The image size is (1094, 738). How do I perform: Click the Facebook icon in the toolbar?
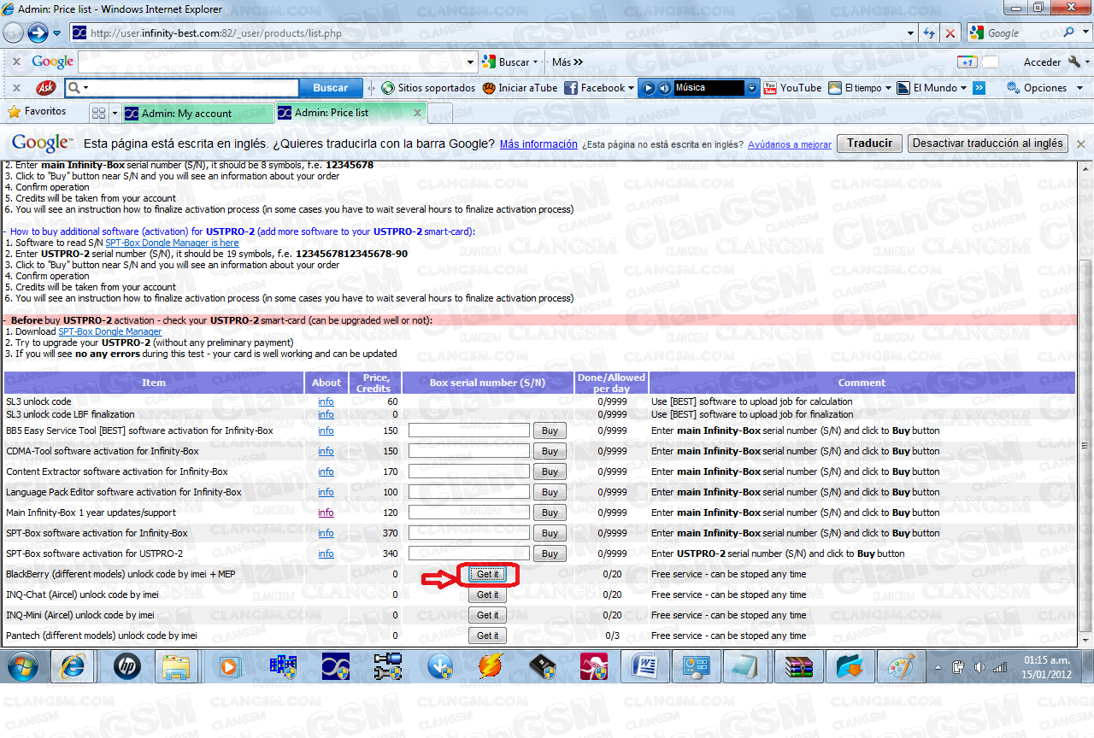[571, 87]
